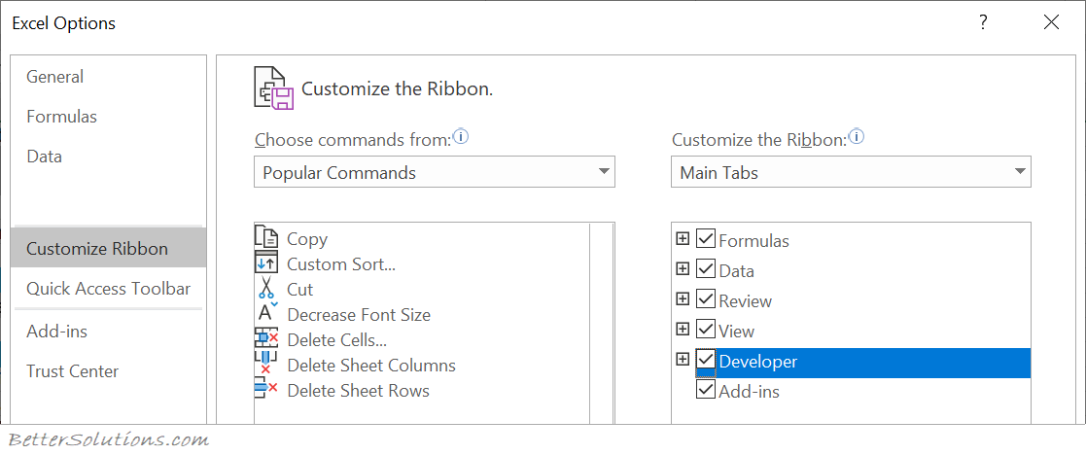
Task: Click the help question mark button
Action: (983, 22)
